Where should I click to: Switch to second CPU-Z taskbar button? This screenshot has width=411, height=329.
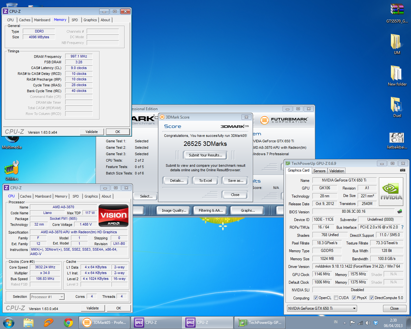pyautogui.click(x=208, y=323)
